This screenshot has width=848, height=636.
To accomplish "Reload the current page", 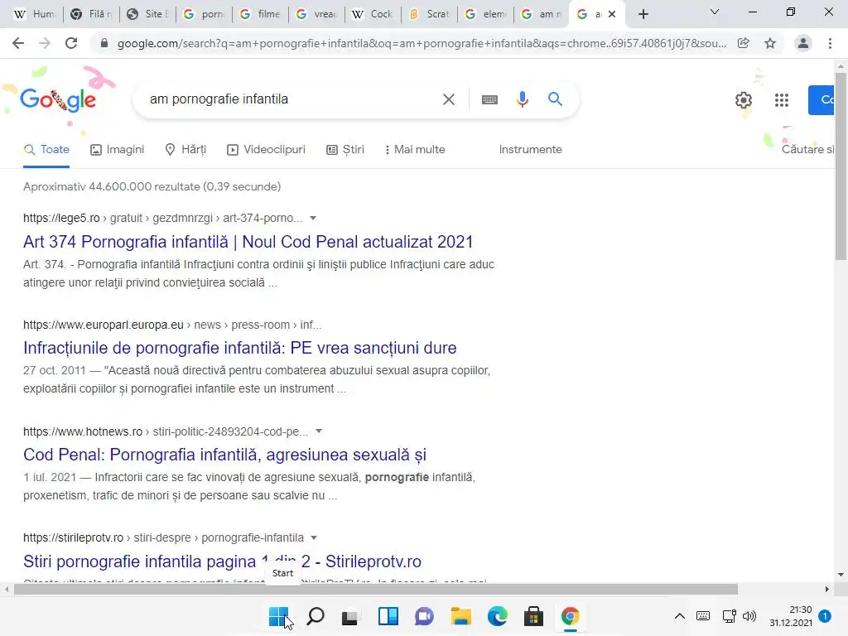I will (71, 43).
